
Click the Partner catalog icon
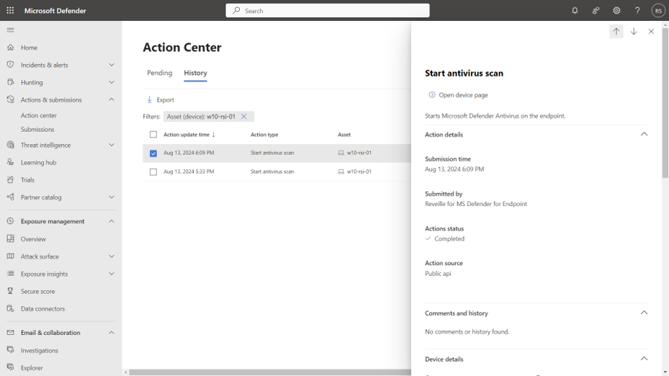(x=10, y=197)
